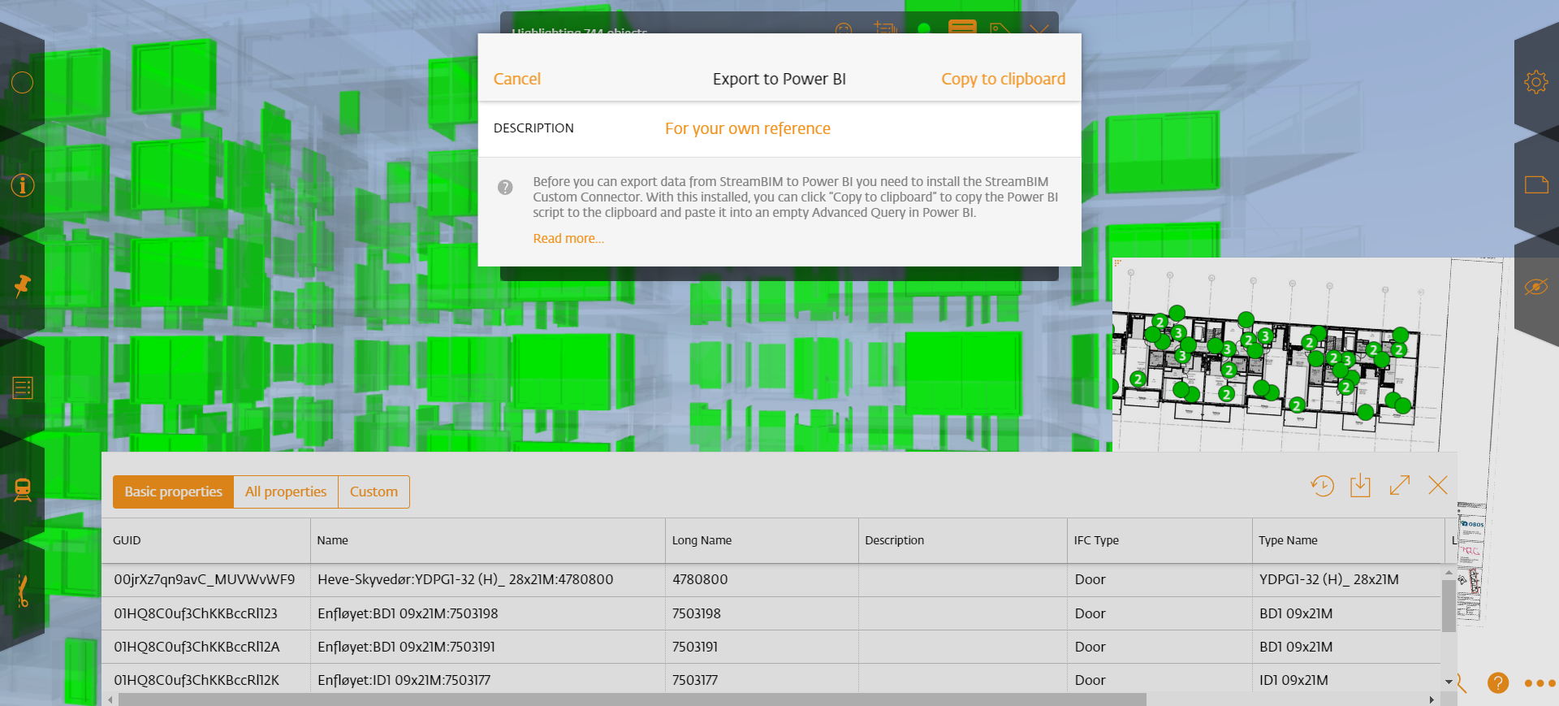Select row Heve-Skyvedør:YDPG1-32 (H)_ 28x21M:4780800

point(465,580)
